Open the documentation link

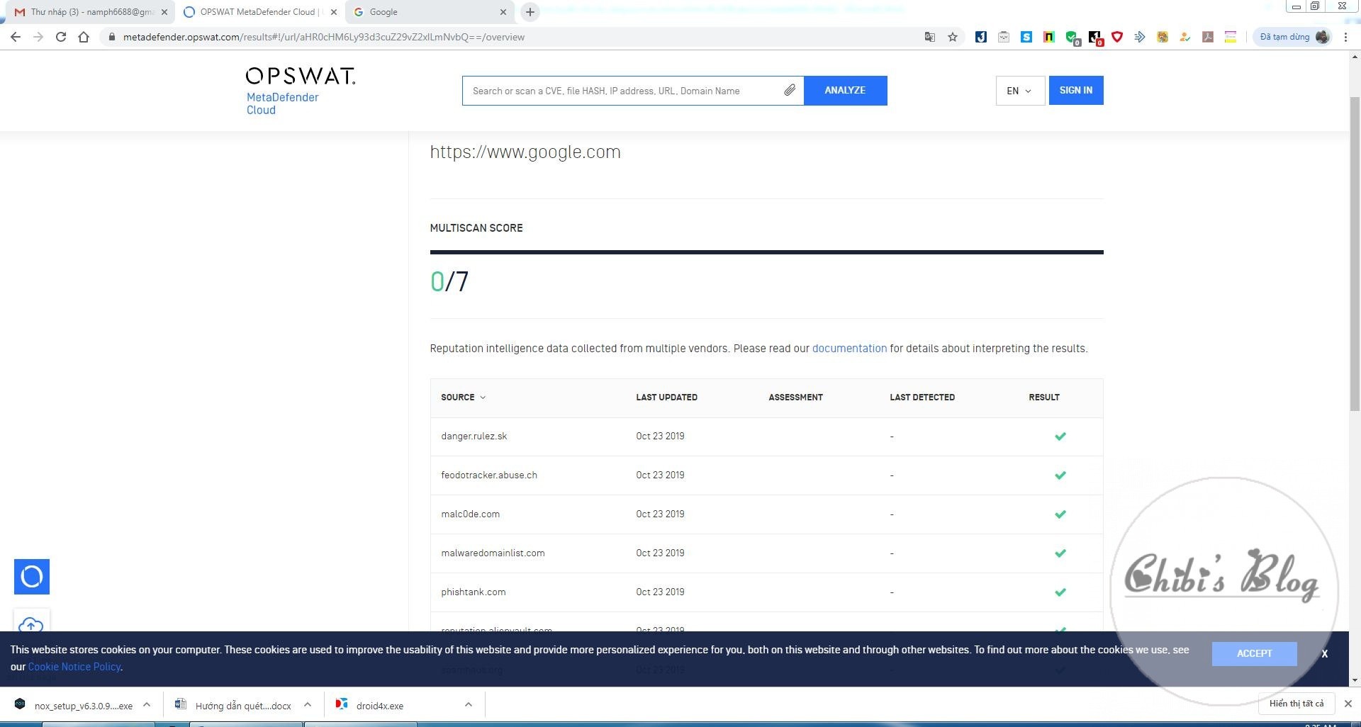pyautogui.click(x=849, y=349)
